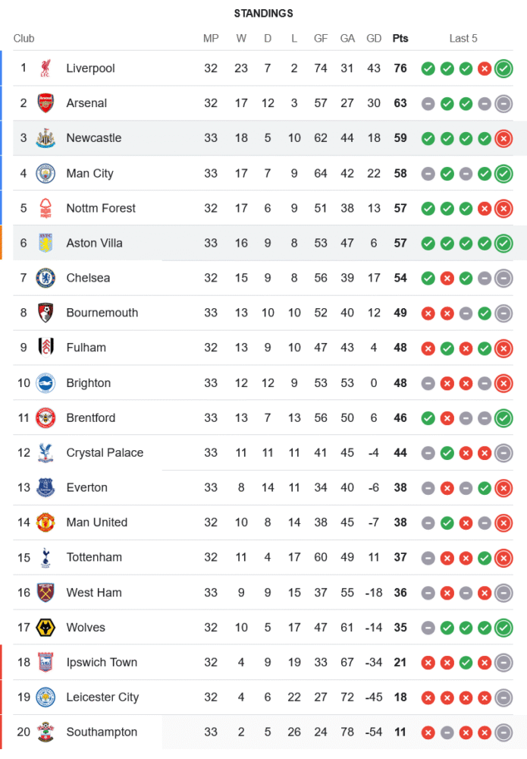Click the Newcastle club crest icon

45,138
